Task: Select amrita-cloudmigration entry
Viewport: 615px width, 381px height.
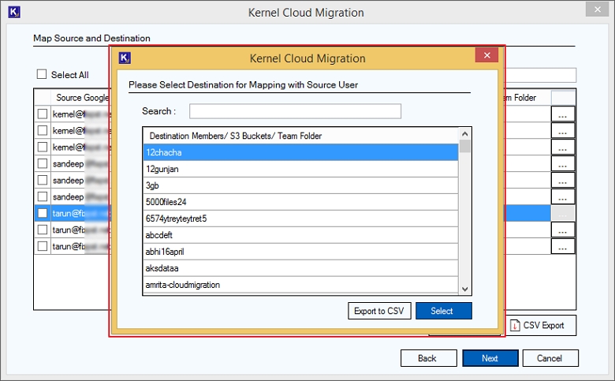Action: [x=300, y=285]
